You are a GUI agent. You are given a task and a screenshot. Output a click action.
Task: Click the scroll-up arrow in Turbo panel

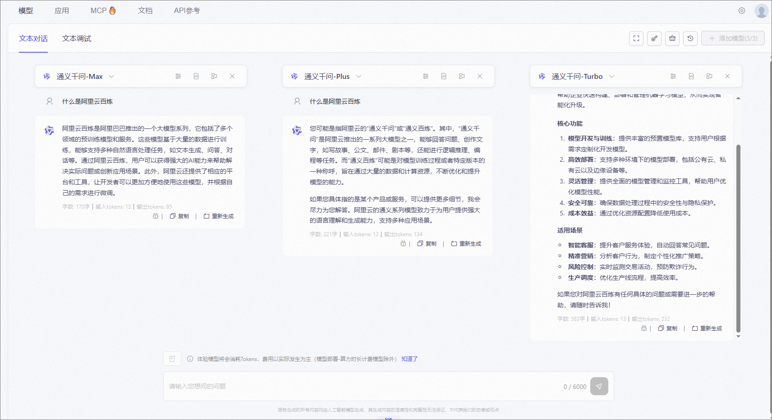point(738,98)
